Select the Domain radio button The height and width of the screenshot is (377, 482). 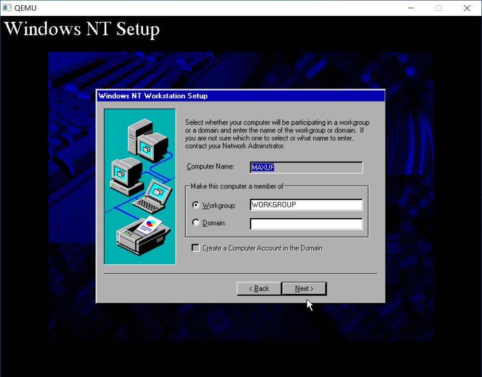pos(196,221)
